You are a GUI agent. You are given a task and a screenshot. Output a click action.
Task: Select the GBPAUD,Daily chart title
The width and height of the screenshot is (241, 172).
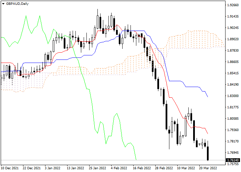coord(17,4)
